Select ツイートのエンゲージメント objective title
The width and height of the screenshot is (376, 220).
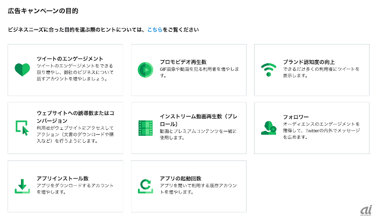(x=70, y=58)
